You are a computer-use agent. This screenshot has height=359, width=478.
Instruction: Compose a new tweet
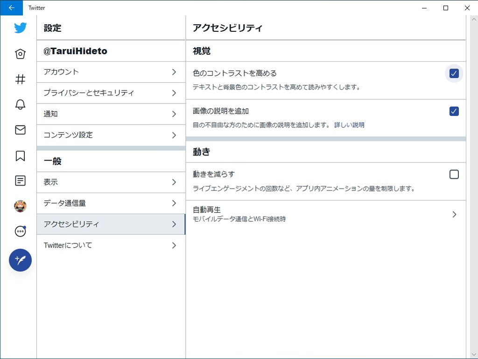[20, 260]
